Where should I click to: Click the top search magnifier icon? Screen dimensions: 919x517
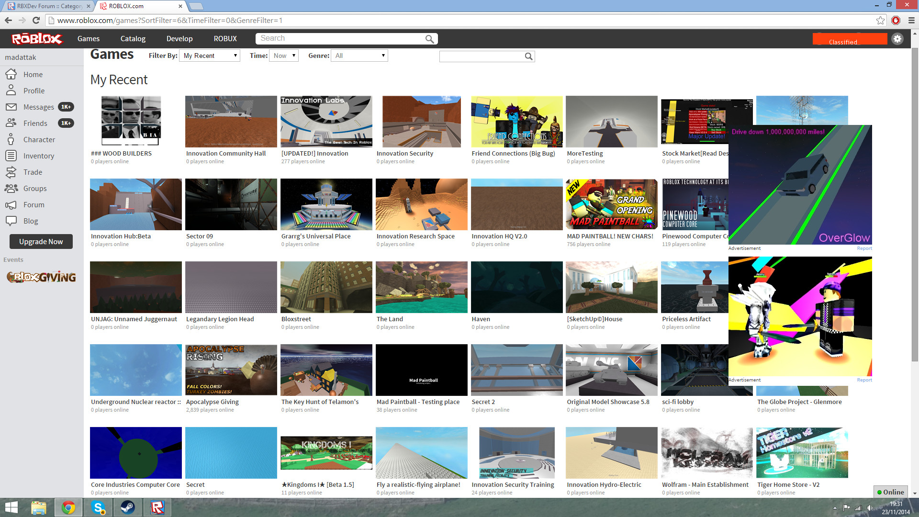click(429, 39)
